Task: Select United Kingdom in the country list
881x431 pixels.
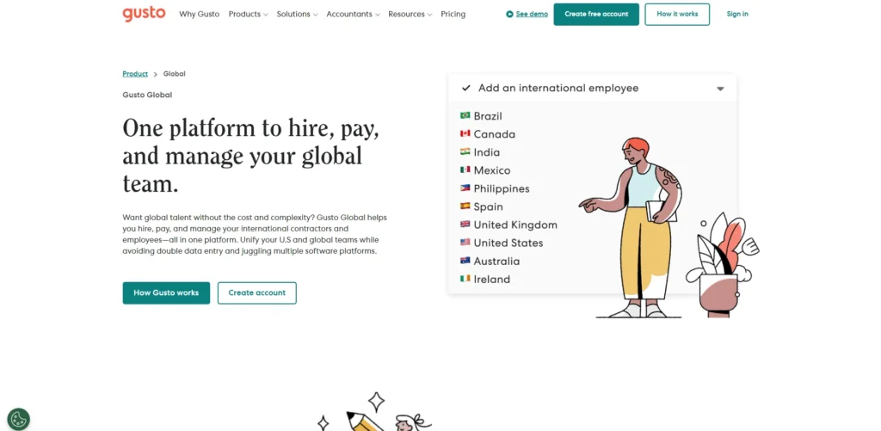Action: pos(515,225)
